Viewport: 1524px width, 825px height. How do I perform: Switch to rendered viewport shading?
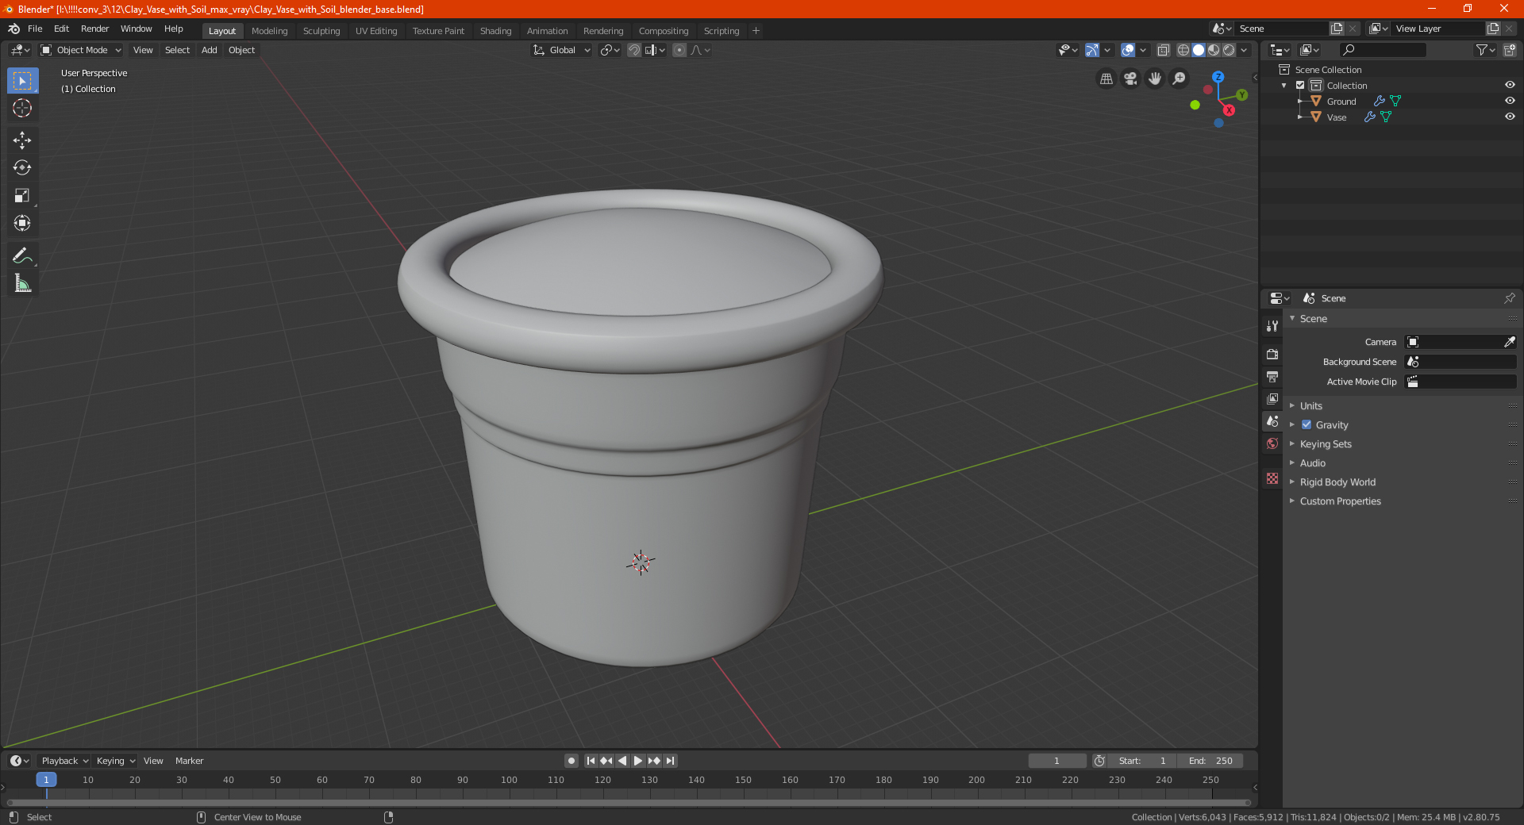[x=1229, y=50]
